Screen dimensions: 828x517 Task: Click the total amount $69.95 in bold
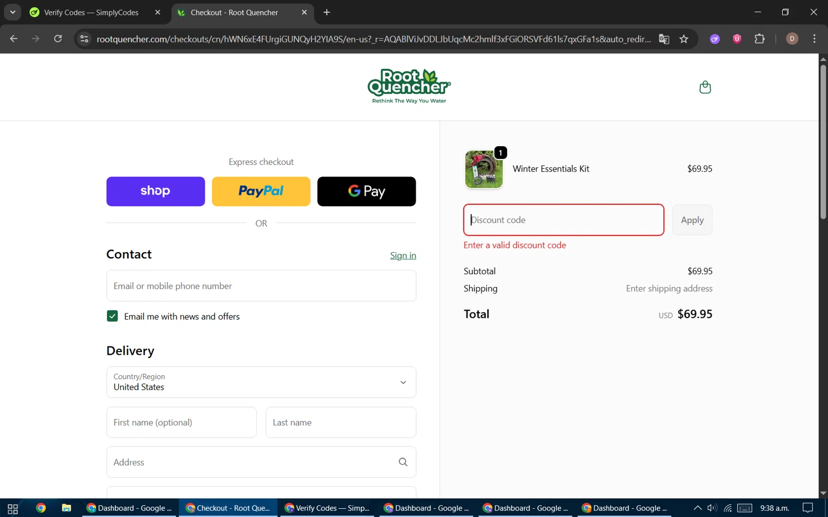point(695,314)
